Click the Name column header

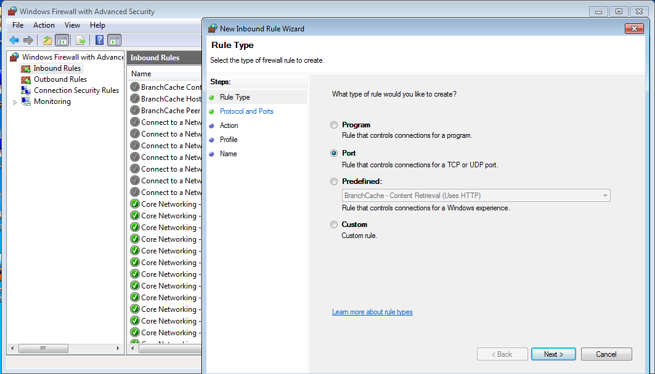tap(164, 74)
